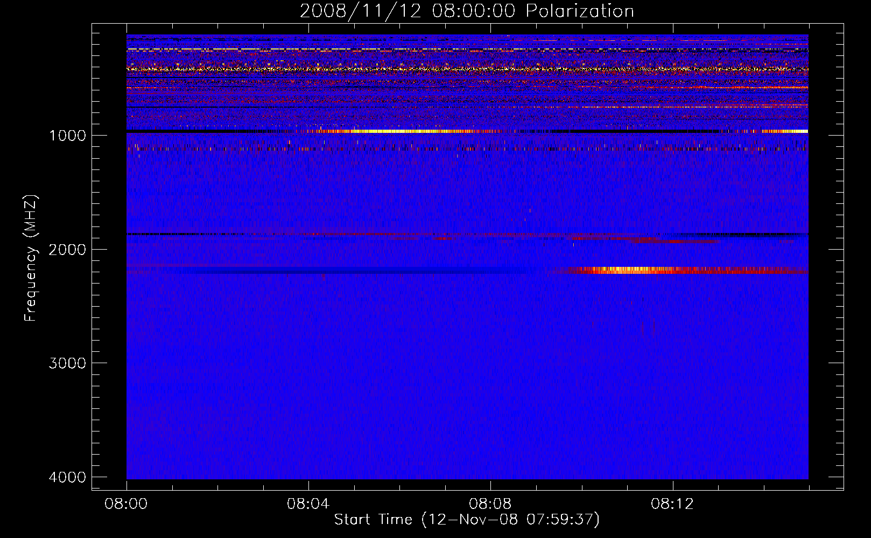Click the plot title '2008/11/12 08:00:00 Polarization'
The width and height of the screenshot is (871, 538).
pyautogui.click(x=467, y=11)
